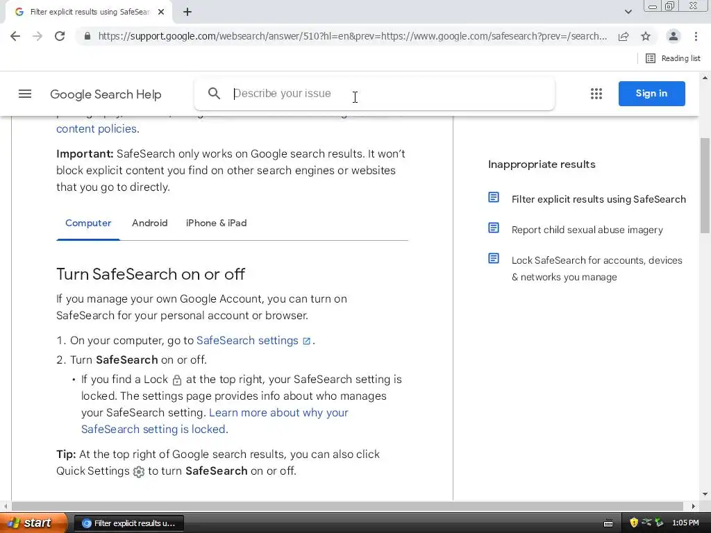Viewport: 711px width, 533px height.
Task: Reload the current page
Action: [60, 36]
